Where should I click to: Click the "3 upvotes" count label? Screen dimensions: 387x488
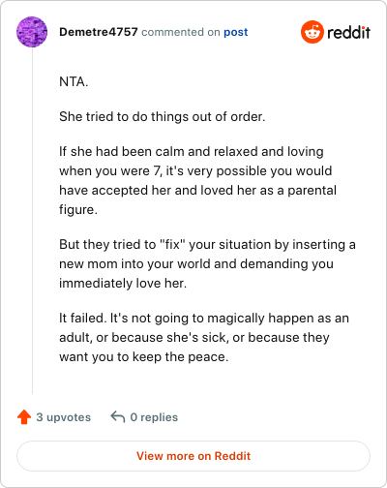pos(64,417)
